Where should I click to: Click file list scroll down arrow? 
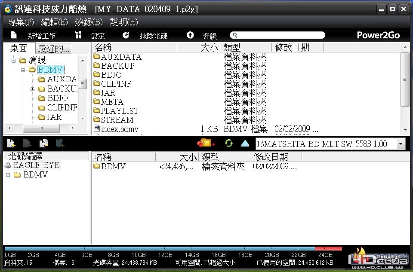click(x=405, y=130)
